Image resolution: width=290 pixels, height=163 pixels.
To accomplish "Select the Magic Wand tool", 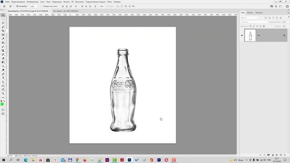I will tap(3, 27).
